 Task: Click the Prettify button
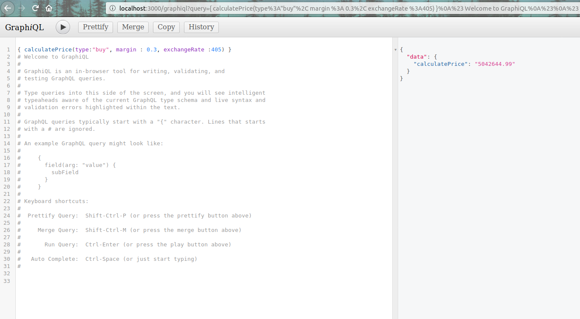pos(96,27)
